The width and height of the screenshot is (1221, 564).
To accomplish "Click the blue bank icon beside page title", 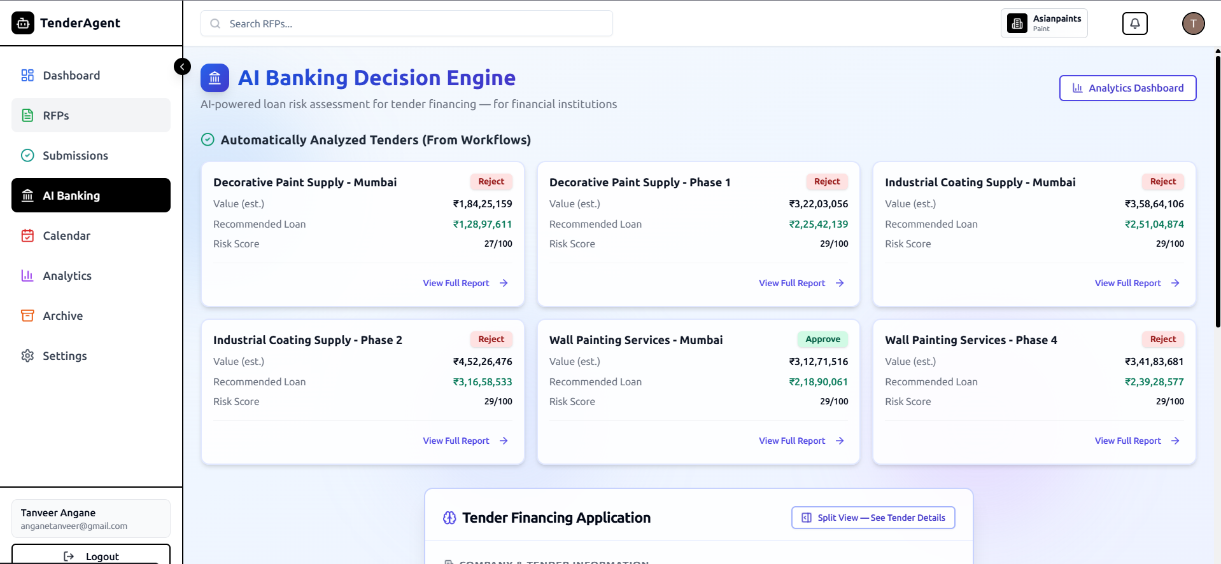I will tap(215, 78).
